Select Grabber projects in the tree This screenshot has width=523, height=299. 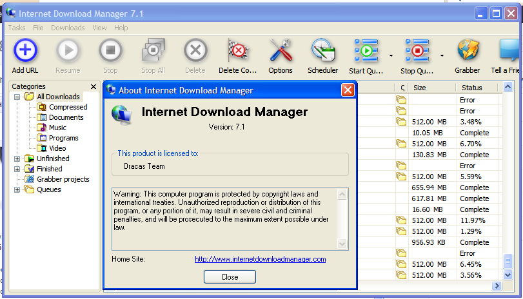click(x=57, y=179)
